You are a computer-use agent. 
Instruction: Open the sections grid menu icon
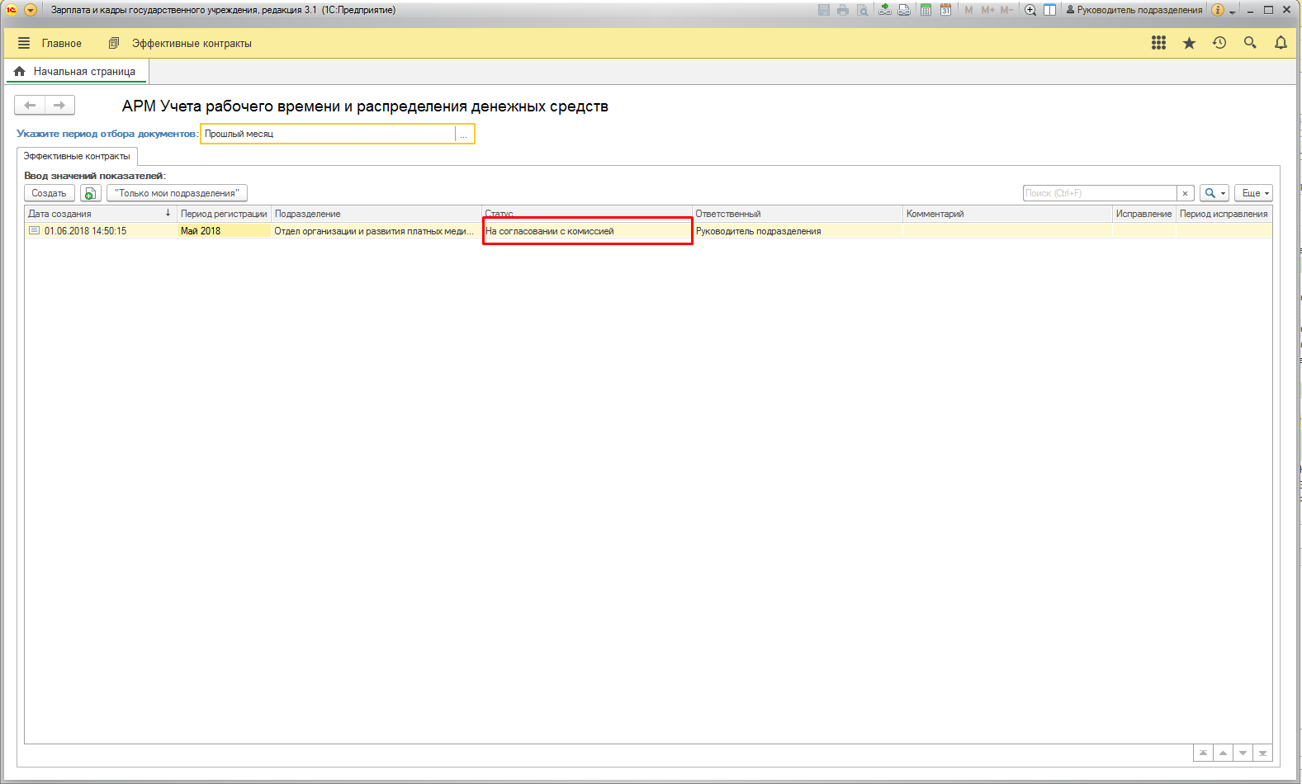[1158, 43]
